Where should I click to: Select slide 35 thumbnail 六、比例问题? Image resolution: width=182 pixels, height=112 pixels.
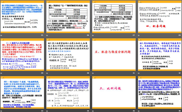pos(114,93)
